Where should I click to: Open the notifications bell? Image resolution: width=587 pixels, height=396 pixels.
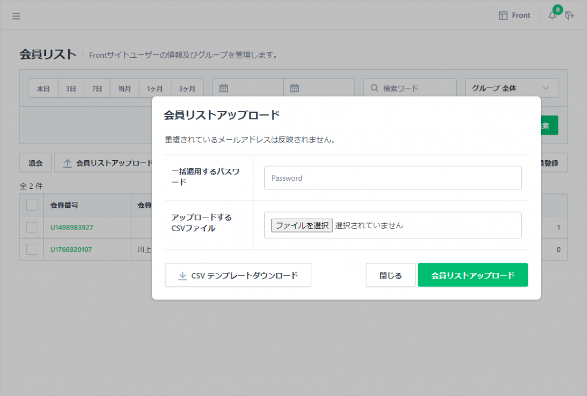click(x=553, y=15)
